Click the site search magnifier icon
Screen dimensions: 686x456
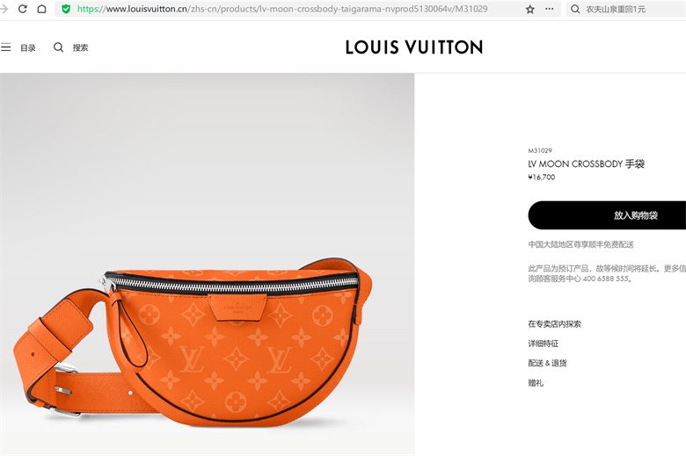click(58, 47)
